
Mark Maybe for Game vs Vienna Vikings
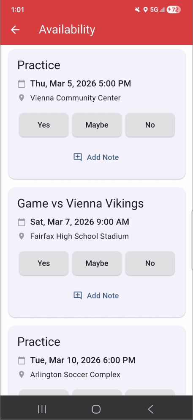tap(97, 263)
